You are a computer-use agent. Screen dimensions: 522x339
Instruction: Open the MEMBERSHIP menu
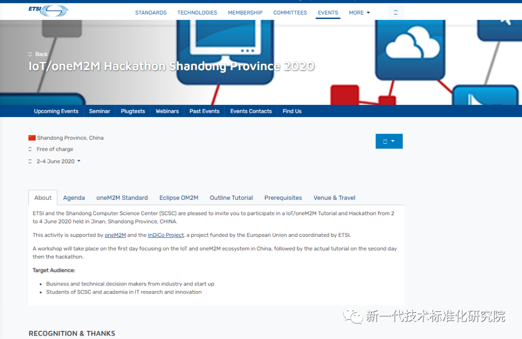[246, 13]
